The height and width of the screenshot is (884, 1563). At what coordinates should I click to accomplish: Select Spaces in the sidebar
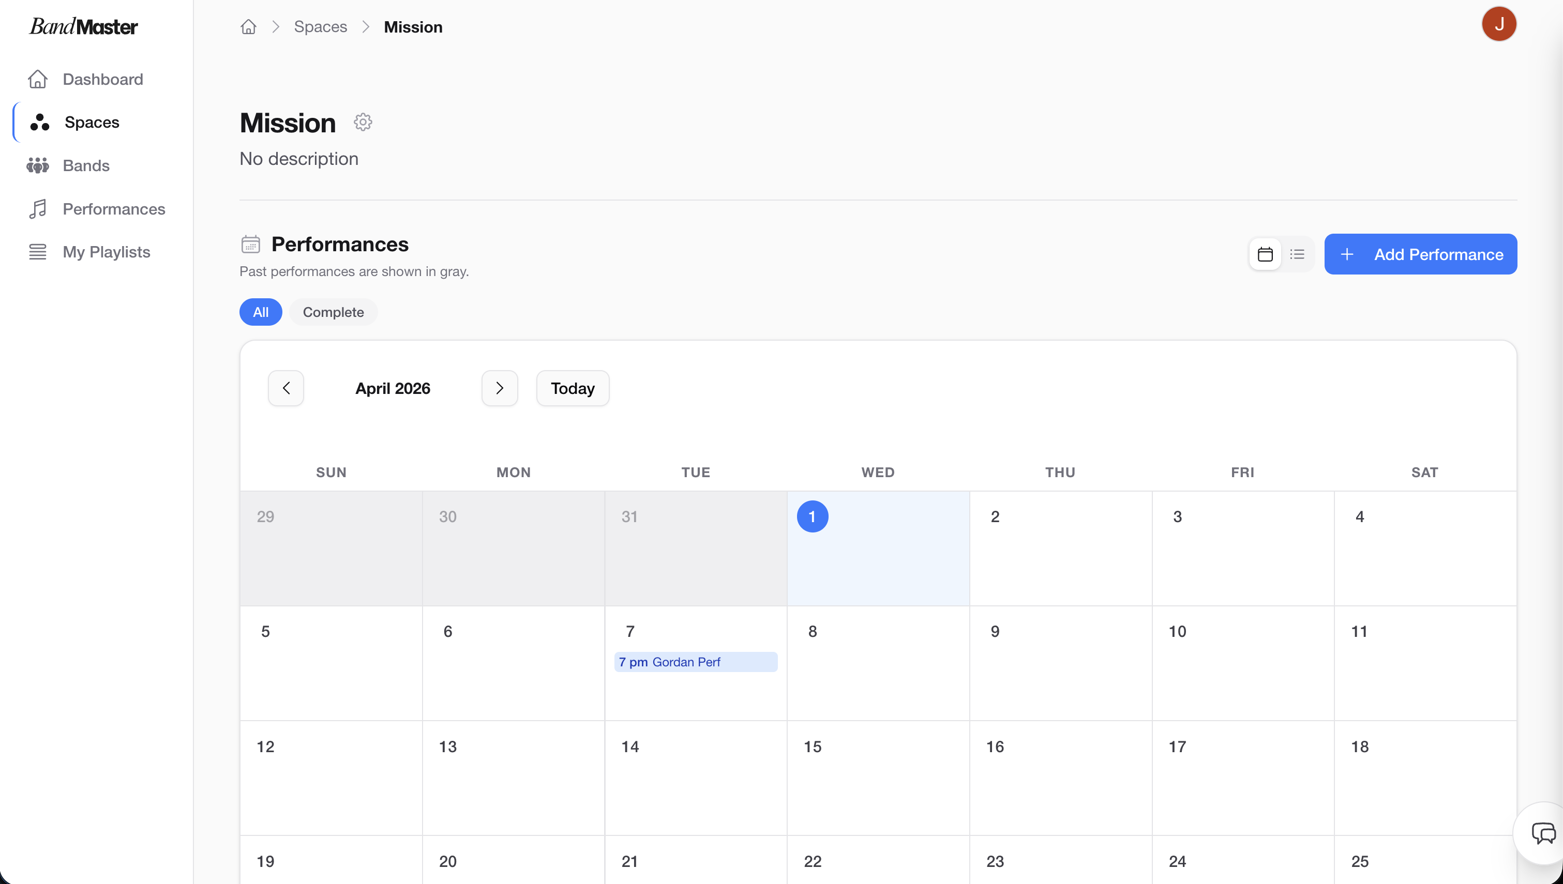(x=92, y=123)
